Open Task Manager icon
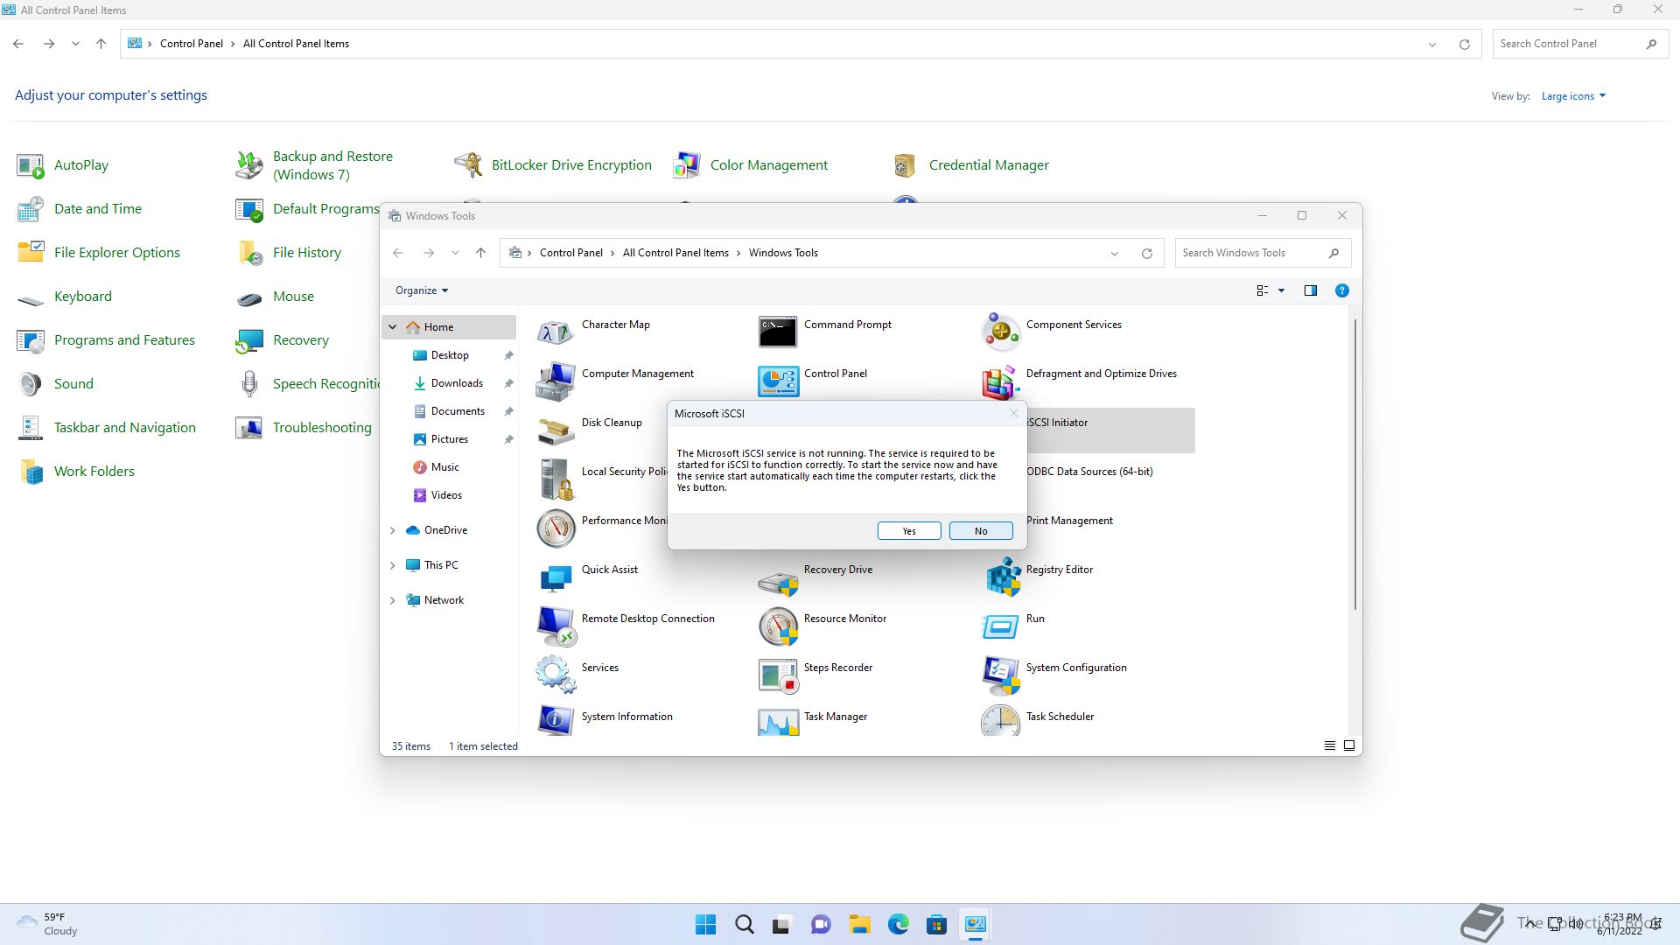The image size is (1680, 945). point(778,723)
